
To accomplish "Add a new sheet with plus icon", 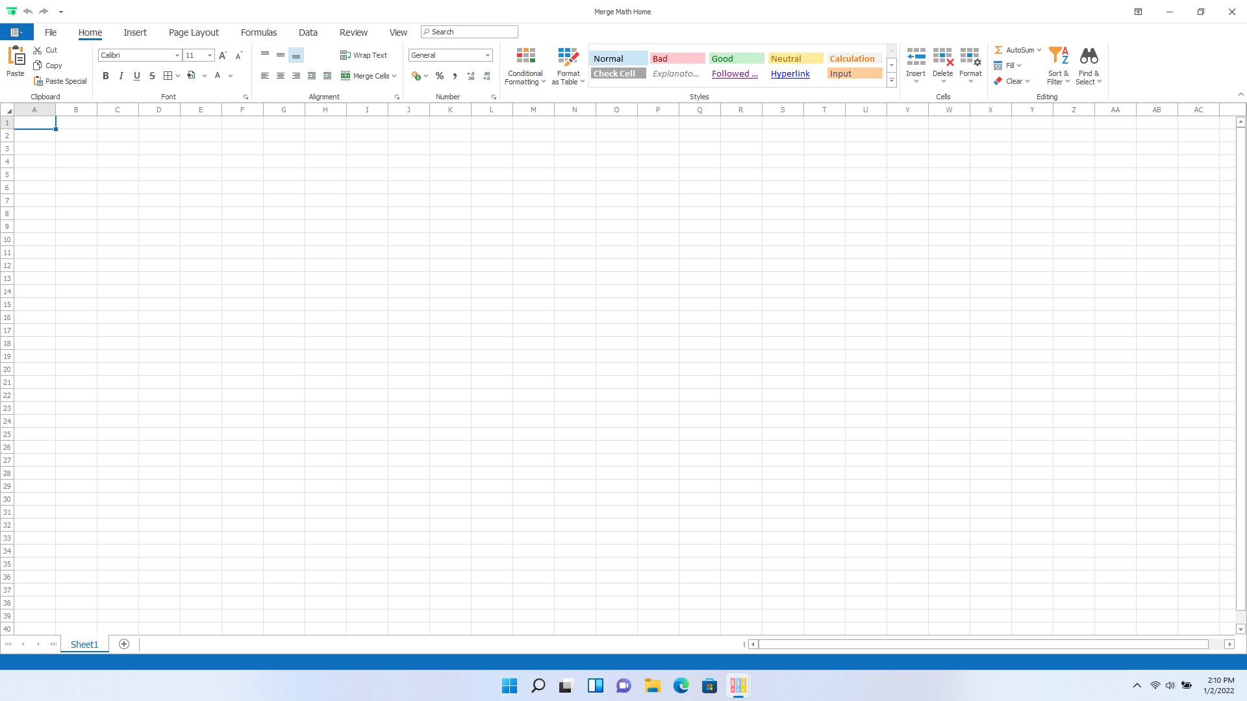I will pos(124,644).
